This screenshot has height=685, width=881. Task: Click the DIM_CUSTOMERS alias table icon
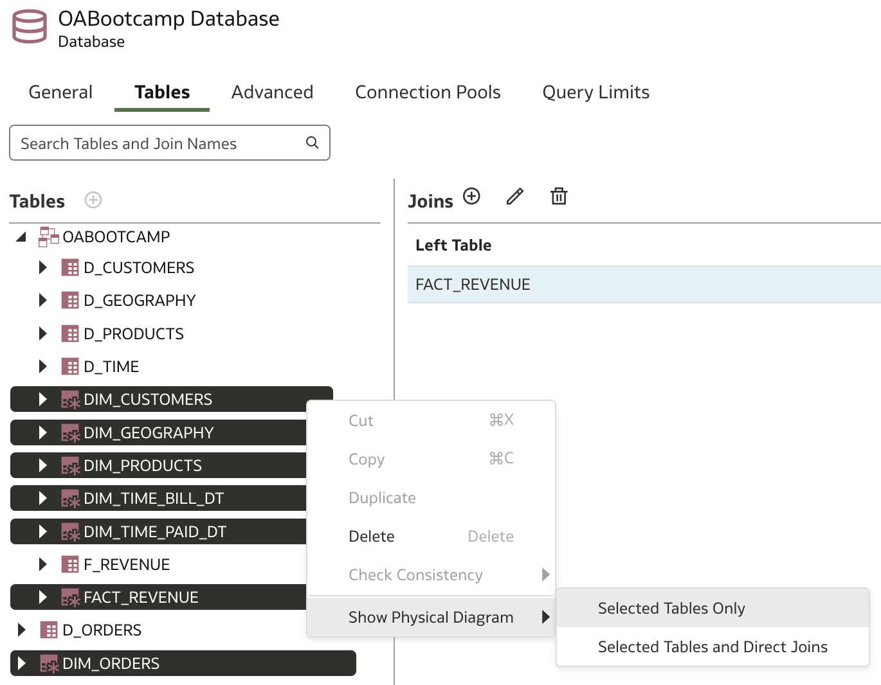click(x=70, y=400)
